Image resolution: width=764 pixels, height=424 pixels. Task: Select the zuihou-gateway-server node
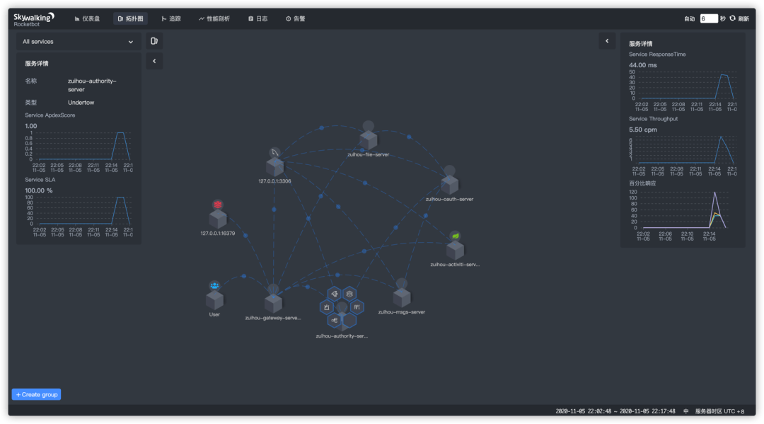(x=273, y=303)
